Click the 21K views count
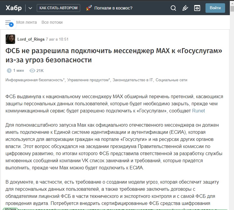 point(40,71)
